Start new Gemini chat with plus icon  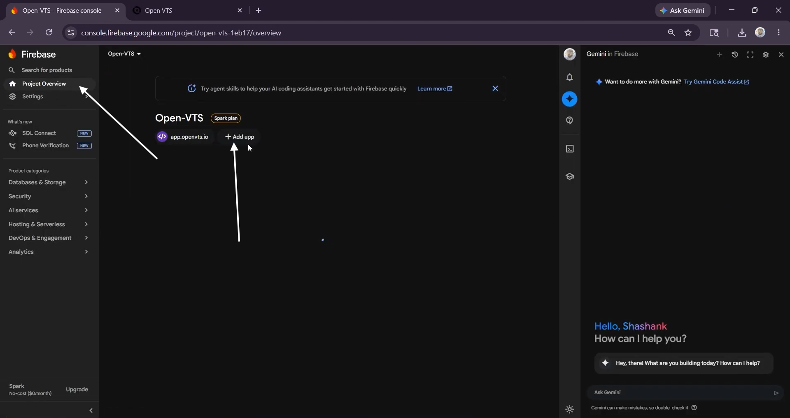[x=720, y=55]
